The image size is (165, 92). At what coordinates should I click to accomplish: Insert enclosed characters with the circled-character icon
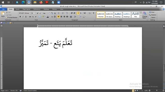coord(55,17)
